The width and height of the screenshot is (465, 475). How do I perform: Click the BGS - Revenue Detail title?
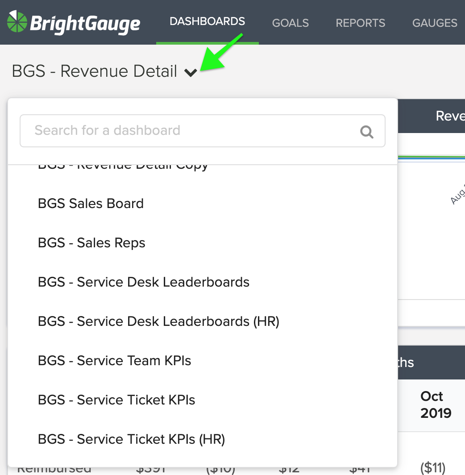(x=95, y=71)
